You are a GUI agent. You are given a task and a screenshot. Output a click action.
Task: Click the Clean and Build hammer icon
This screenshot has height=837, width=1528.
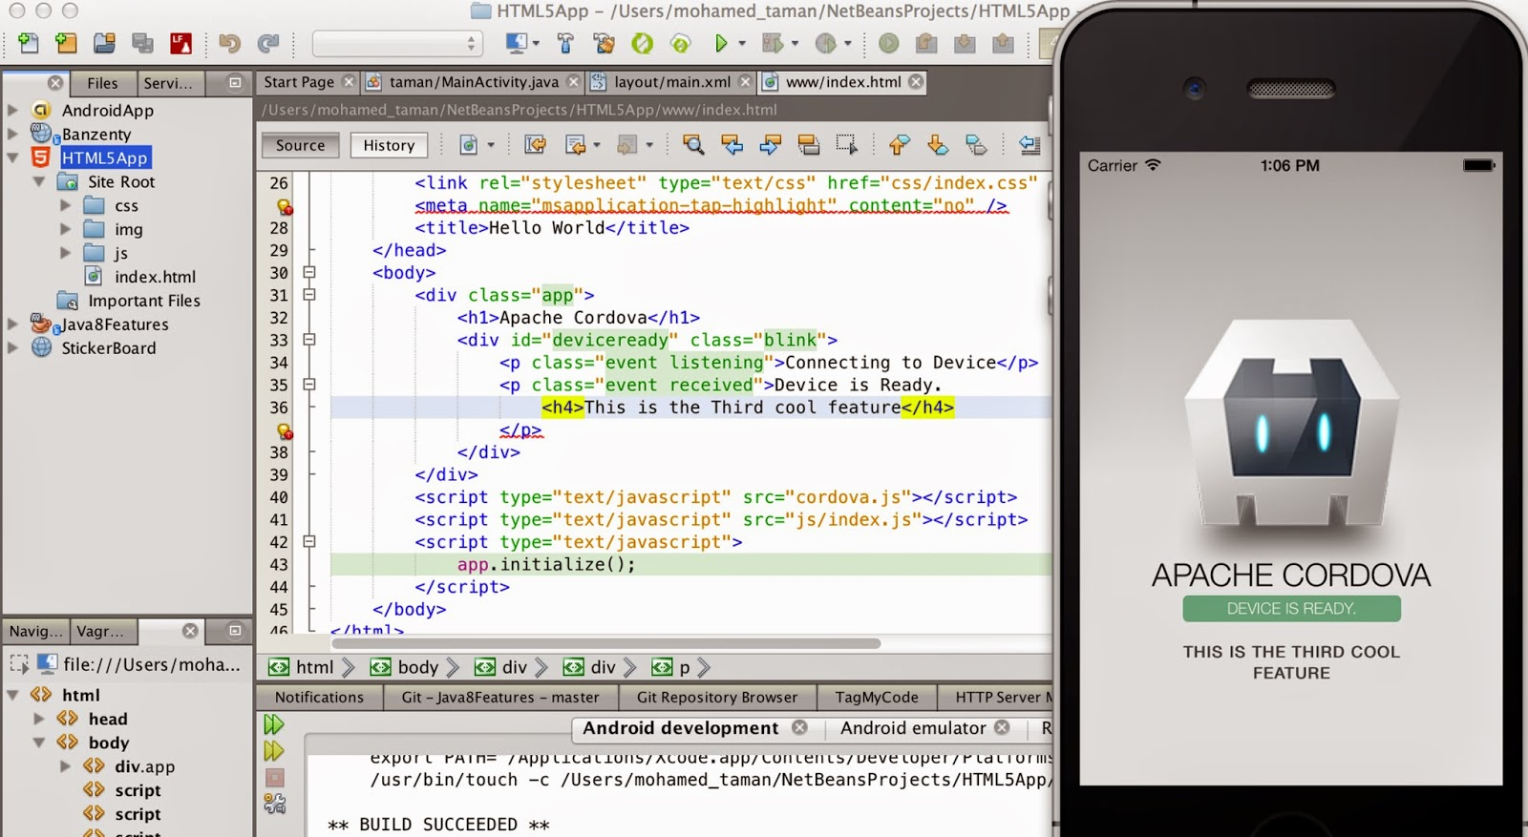pyautogui.click(x=604, y=43)
